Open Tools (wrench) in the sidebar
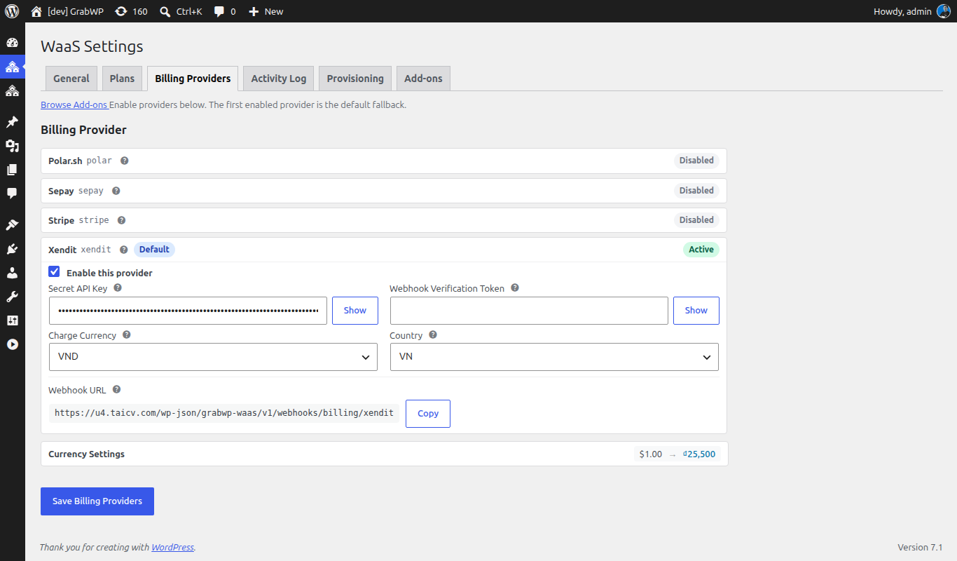The width and height of the screenshot is (957, 561). (x=12, y=297)
